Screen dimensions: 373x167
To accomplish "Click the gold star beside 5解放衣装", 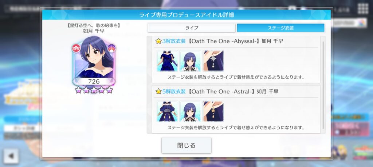I will 159,92.
